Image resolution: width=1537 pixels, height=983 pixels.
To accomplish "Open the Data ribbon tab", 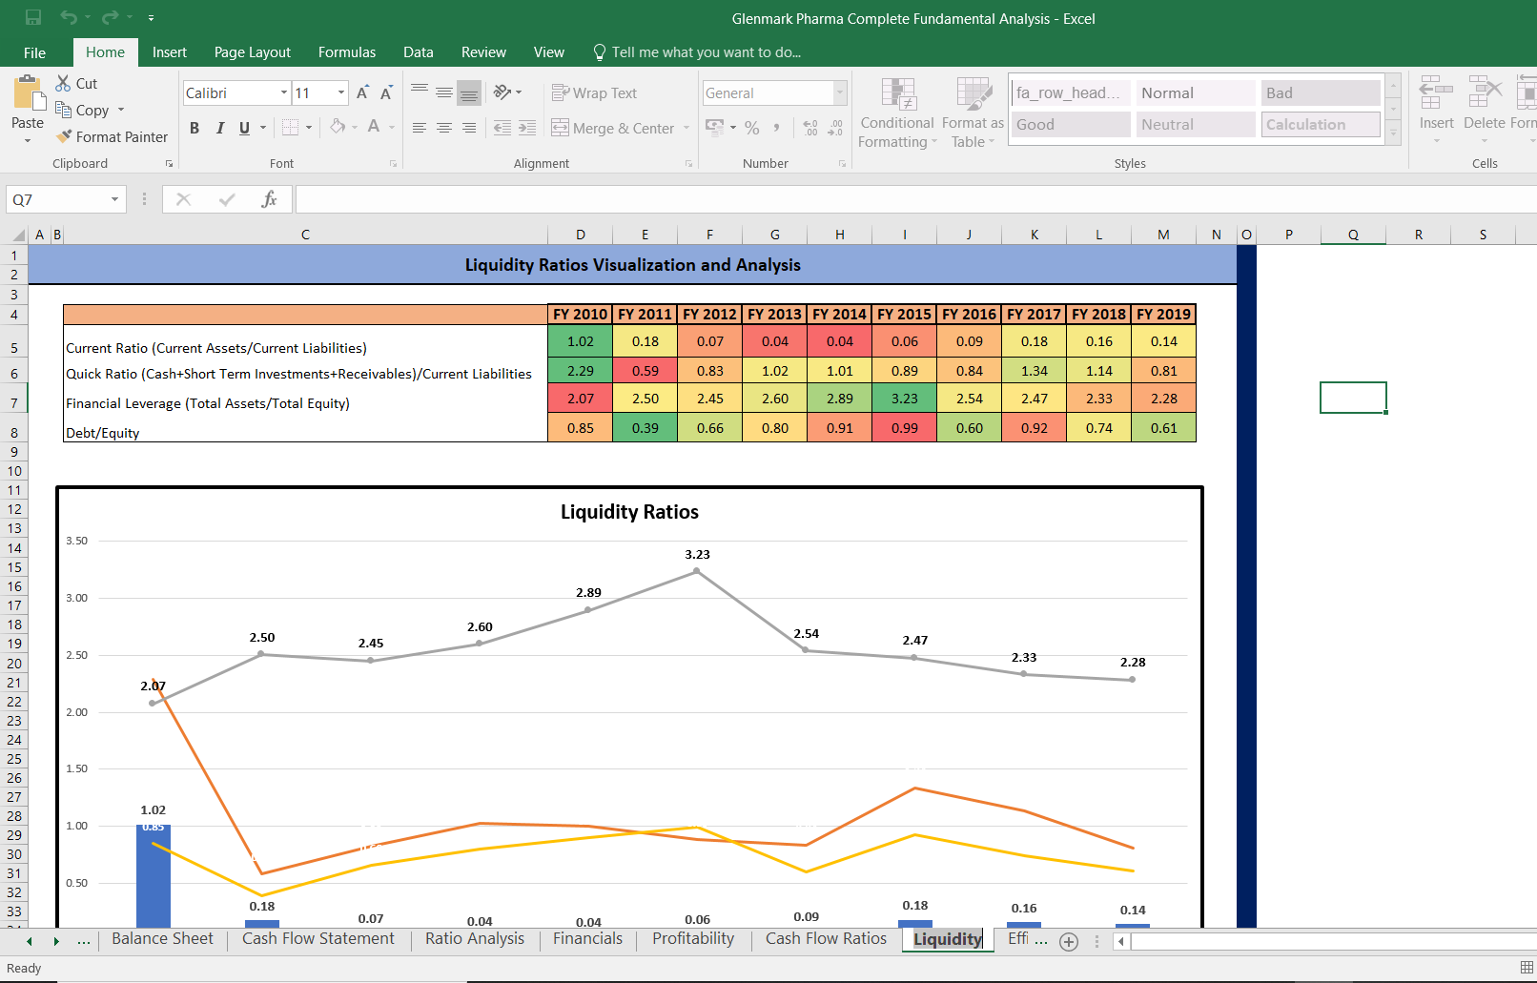I will [x=418, y=52].
